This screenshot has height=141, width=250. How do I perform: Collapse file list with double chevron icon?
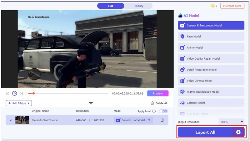(91, 103)
